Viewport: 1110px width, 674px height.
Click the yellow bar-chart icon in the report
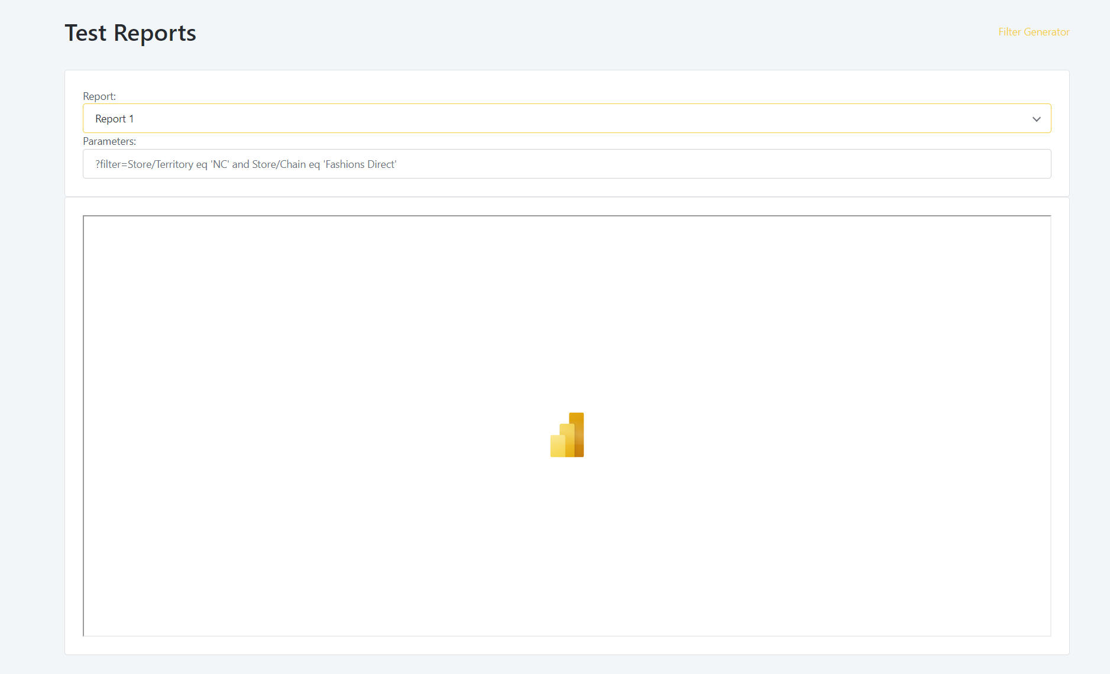pos(567,435)
